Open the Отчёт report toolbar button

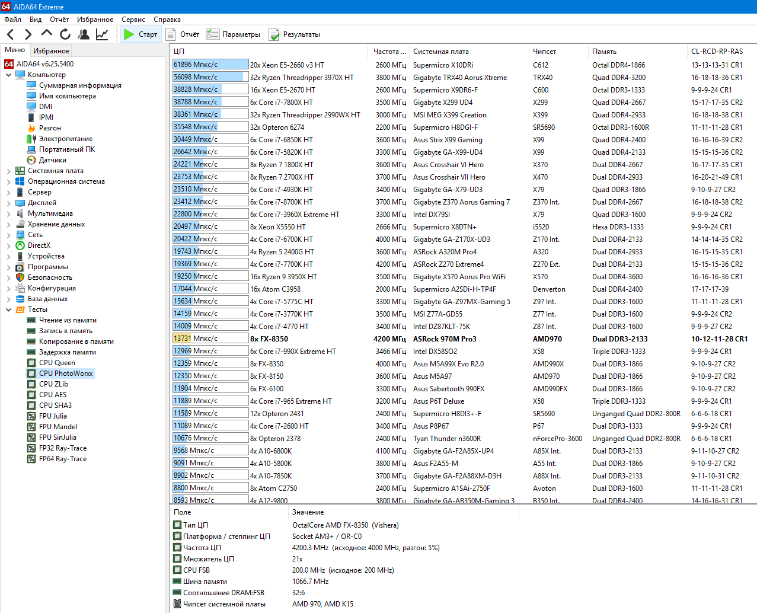tap(183, 34)
